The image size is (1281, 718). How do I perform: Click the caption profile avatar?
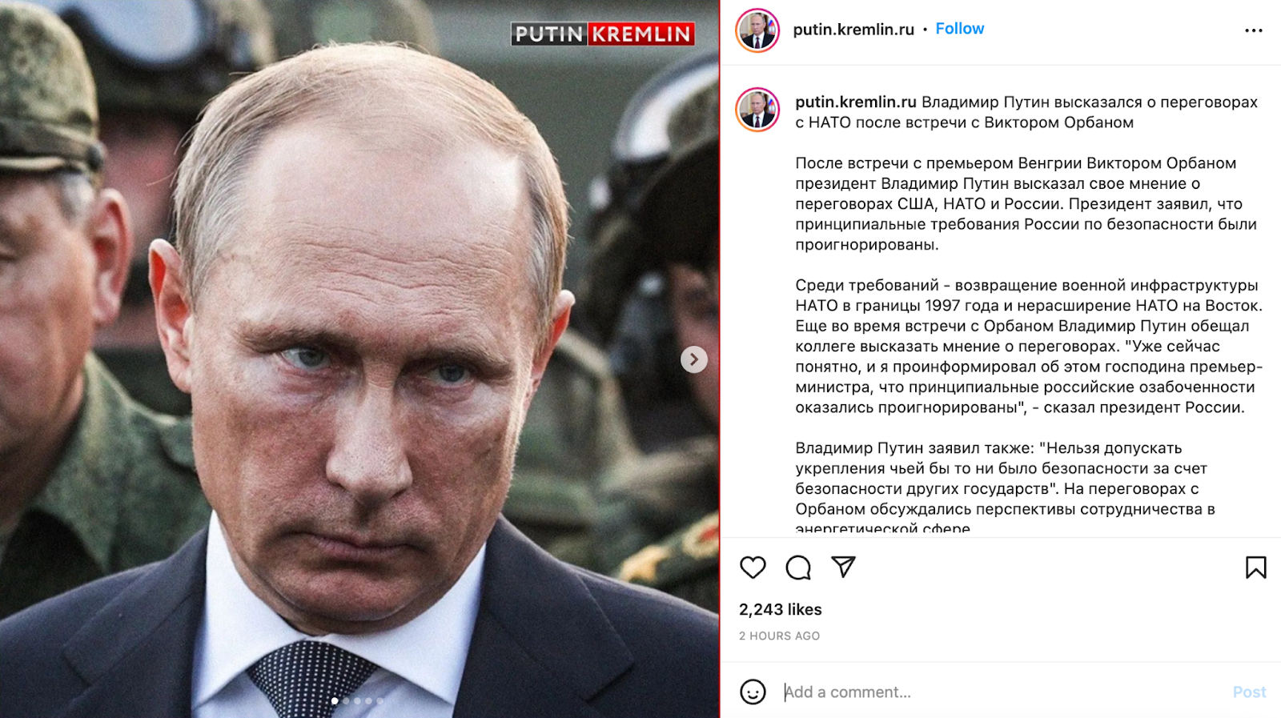pyautogui.click(x=757, y=110)
